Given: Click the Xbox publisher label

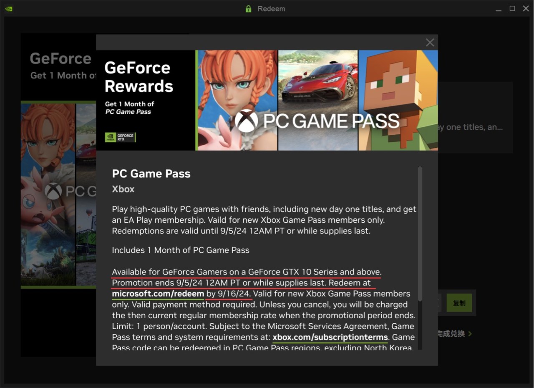Looking at the screenshot, I should [123, 189].
